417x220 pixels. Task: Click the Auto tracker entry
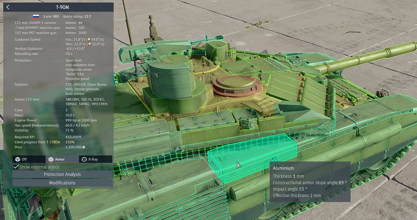click(x=75, y=94)
